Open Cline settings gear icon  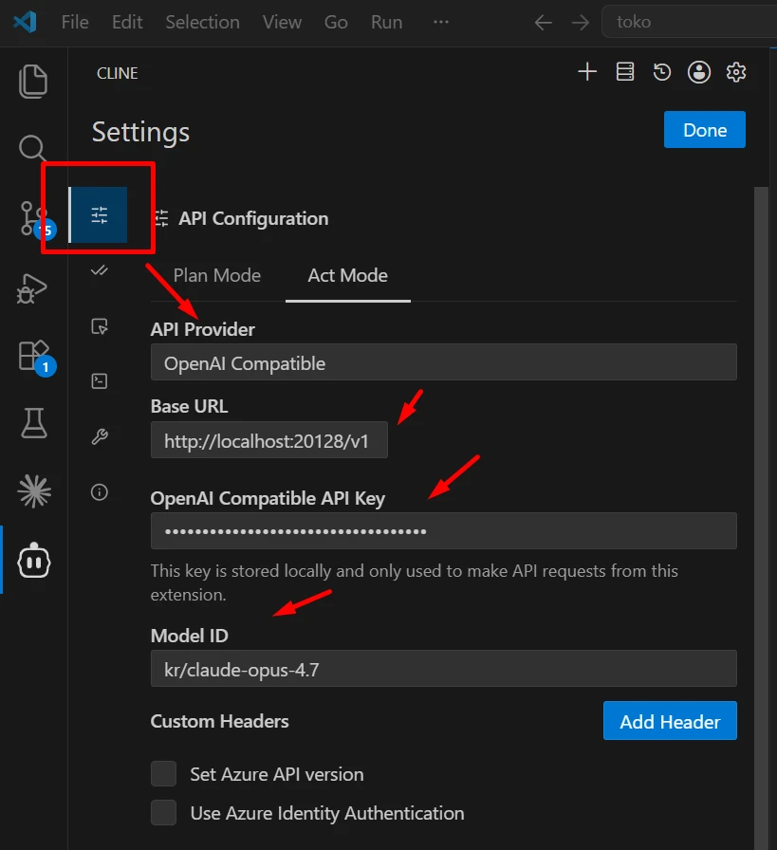pyautogui.click(x=736, y=71)
